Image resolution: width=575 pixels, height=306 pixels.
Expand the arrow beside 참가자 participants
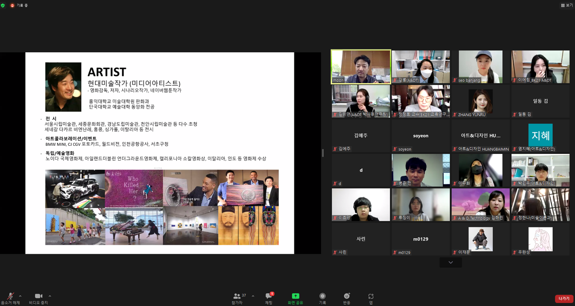pyautogui.click(x=253, y=296)
